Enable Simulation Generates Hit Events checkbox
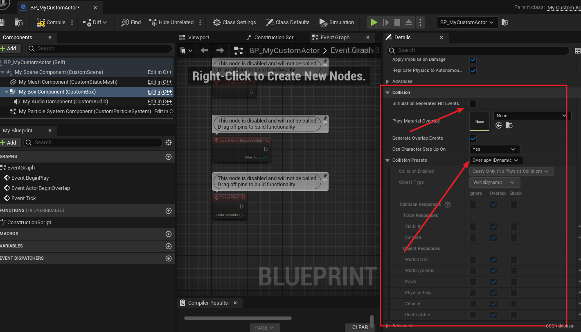This screenshot has height=332, width=581. pyautogui.click(x=473, y=104)
